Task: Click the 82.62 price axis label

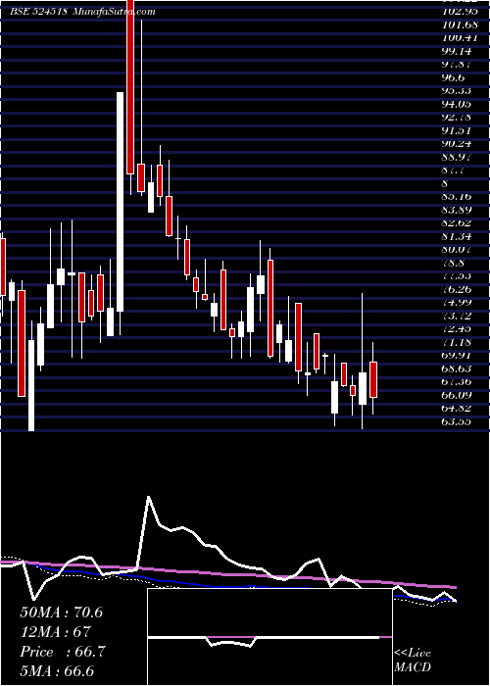Action: 456,223
